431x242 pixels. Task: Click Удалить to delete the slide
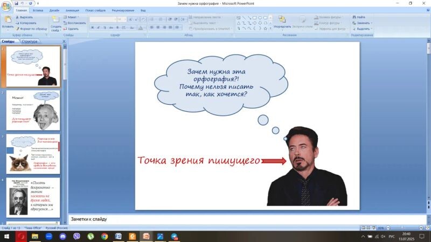pyautogui.click(x=72, y=29)
